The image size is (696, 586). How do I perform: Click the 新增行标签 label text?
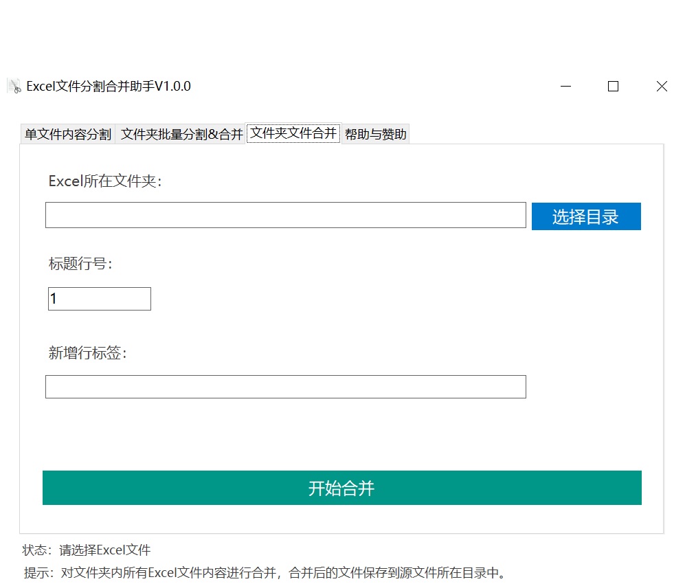(x=87, y=353)
